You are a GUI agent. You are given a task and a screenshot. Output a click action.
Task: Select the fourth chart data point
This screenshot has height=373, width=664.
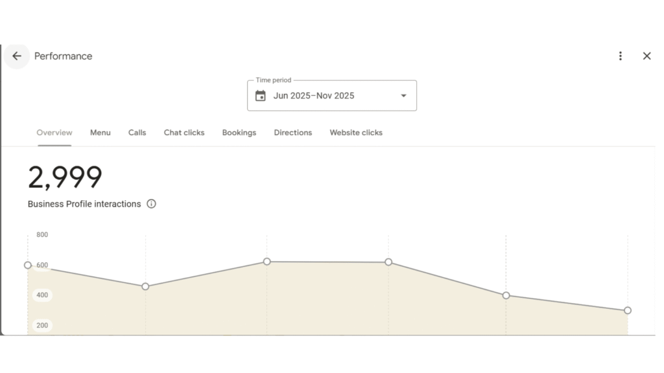(x=388, y=262)
